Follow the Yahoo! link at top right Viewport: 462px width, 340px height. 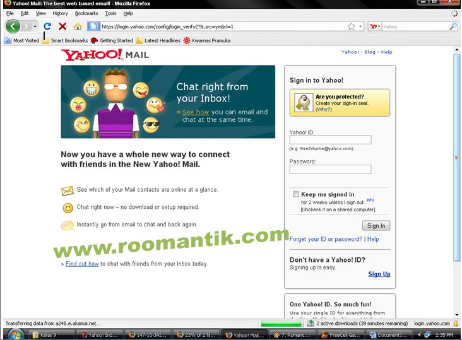coord(350,52)
